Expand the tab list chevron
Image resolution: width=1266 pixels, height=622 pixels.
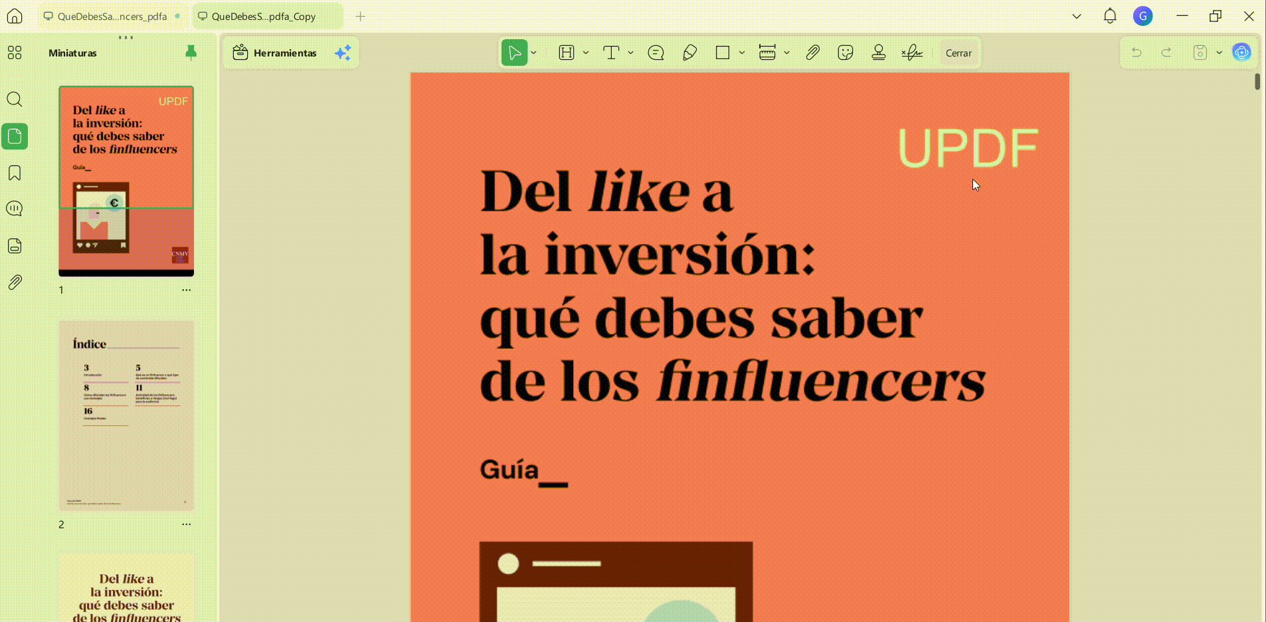pos(1077,16)
